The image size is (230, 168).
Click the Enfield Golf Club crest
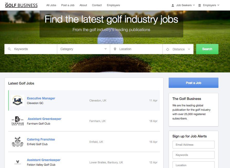click(17, 142)
